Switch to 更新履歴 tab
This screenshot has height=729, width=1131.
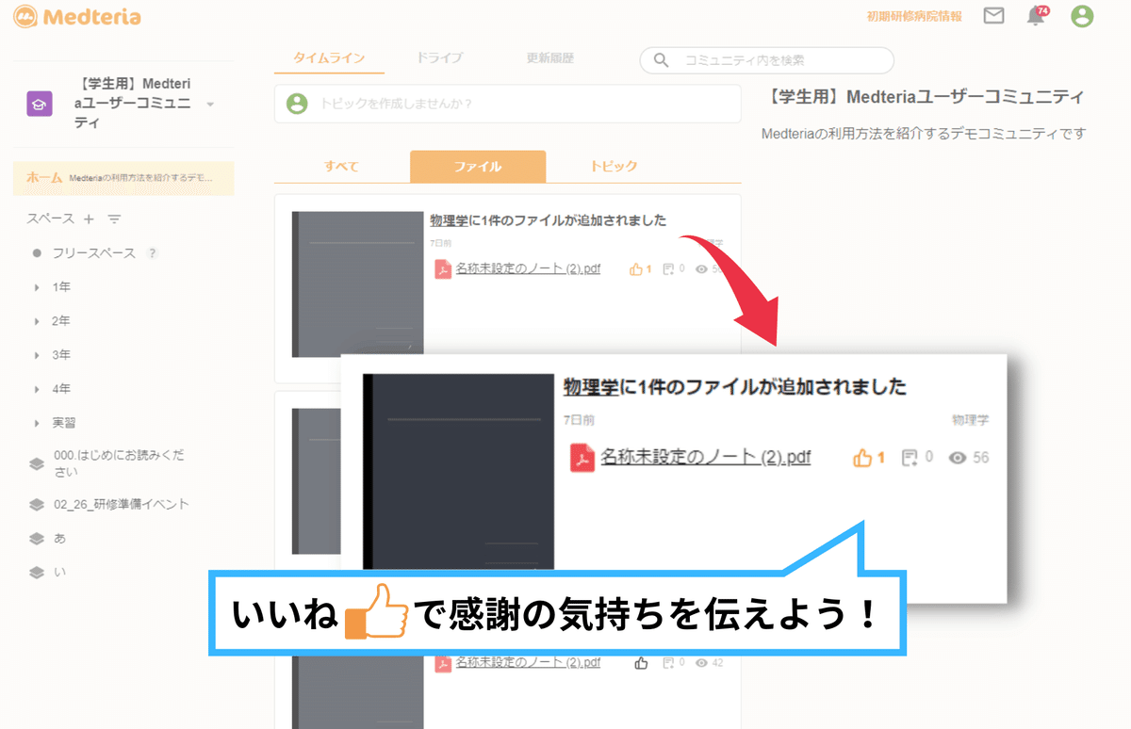point(549,58)
